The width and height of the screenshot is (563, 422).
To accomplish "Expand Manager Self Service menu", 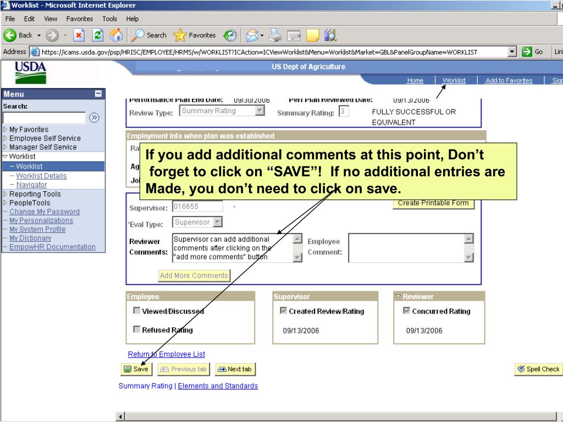I will (x=5, y=147).
